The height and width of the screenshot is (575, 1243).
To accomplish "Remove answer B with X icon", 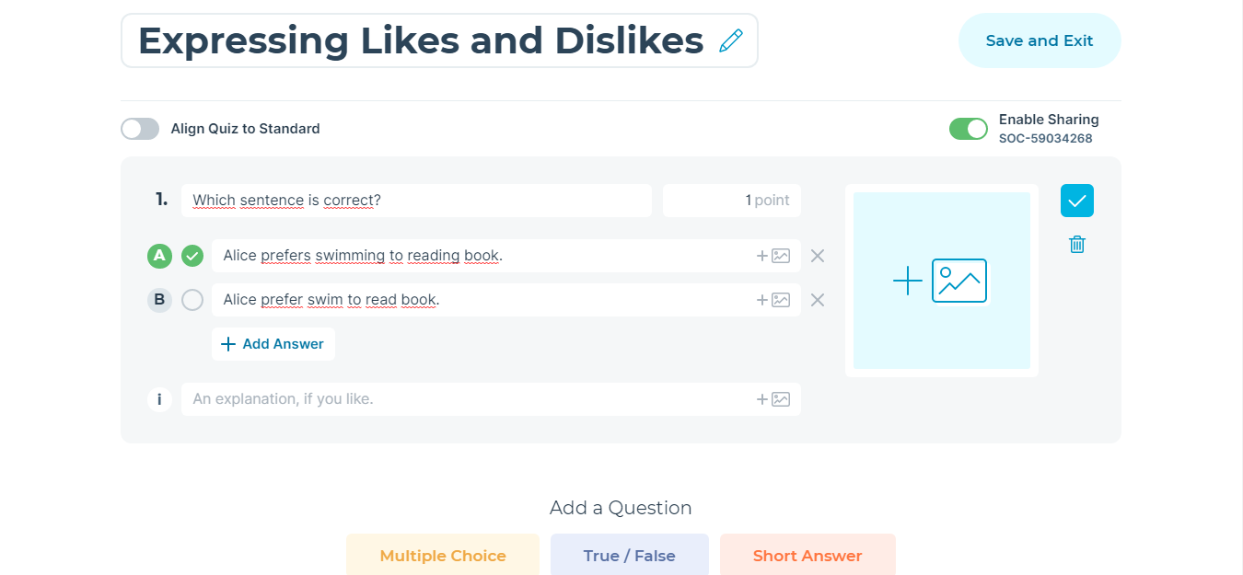I will click(818, 300).
